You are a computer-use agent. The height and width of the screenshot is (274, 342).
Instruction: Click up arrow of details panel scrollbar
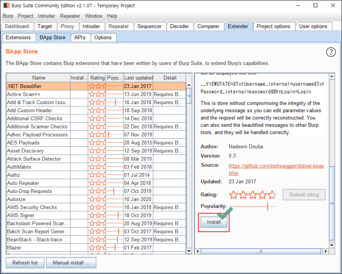(332, 76)
